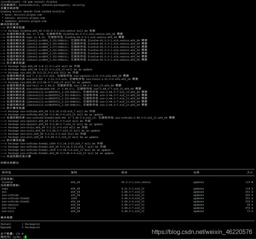
Task: Click the 'libssl3.so(NSS_3.33)(64bit)' dependency line
Action: coord(74,40)
